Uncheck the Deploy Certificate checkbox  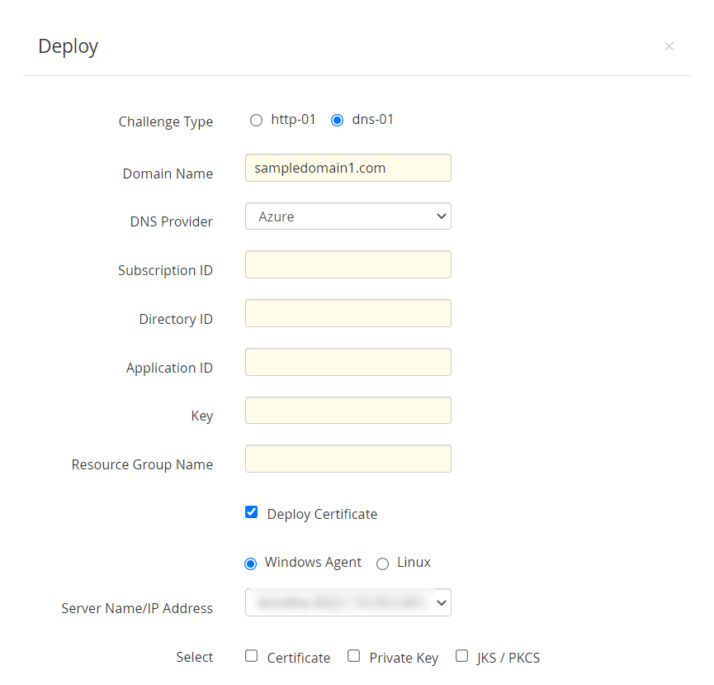coord(252,512)
